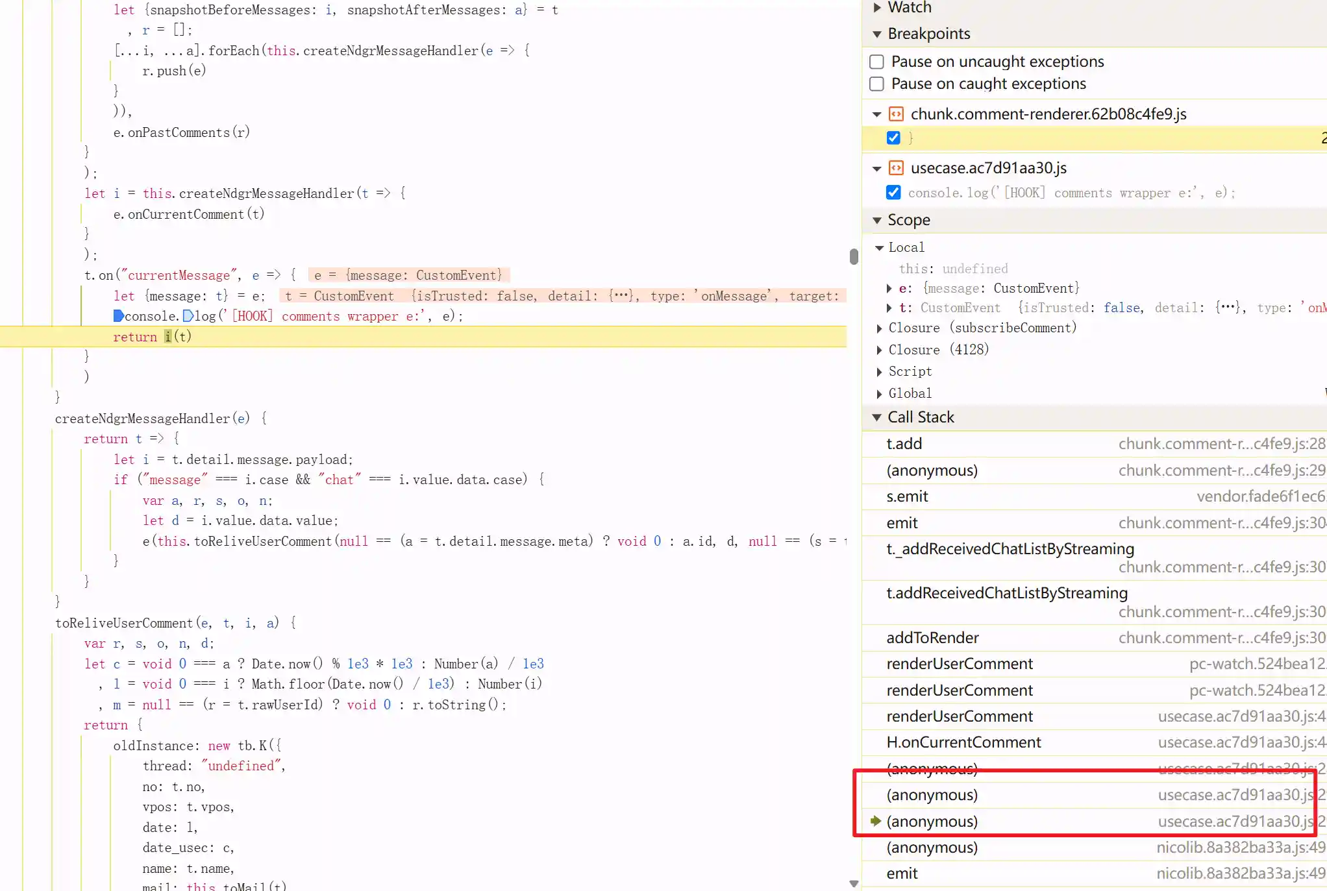This screenshot has height=891, width=1327.
Task: Click the code pane vertical scrollbar thumb
Action: tap(854, 256)
